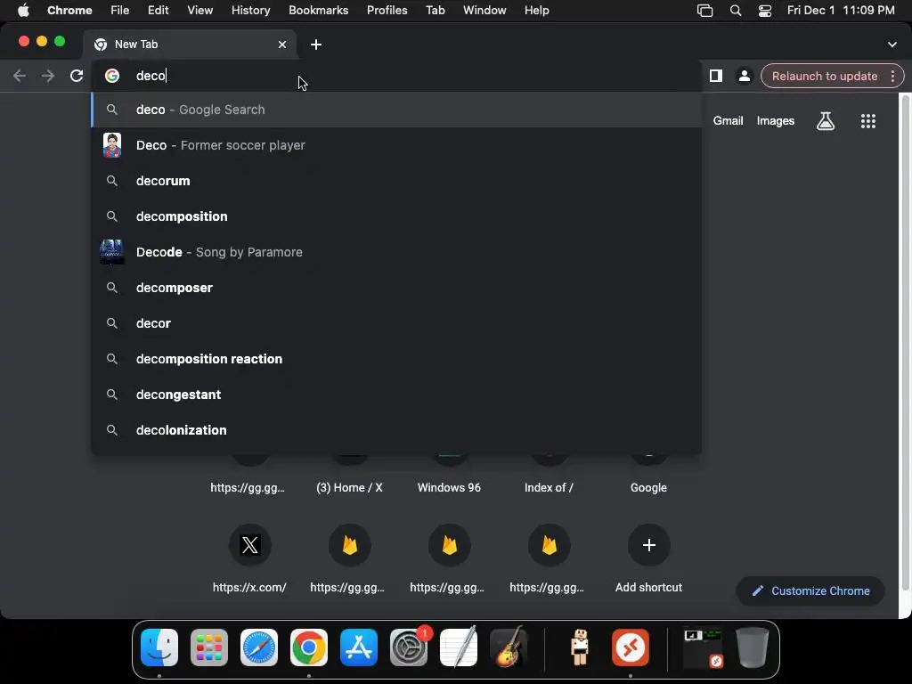Open the Windows 96 shortcut

[x=449, y=487]
